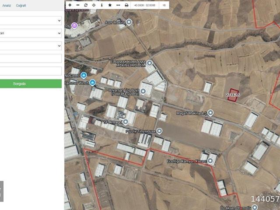Open the first dropdown in query panel
This screenshot has width=280, height=210.
click(x=31, y=21)
